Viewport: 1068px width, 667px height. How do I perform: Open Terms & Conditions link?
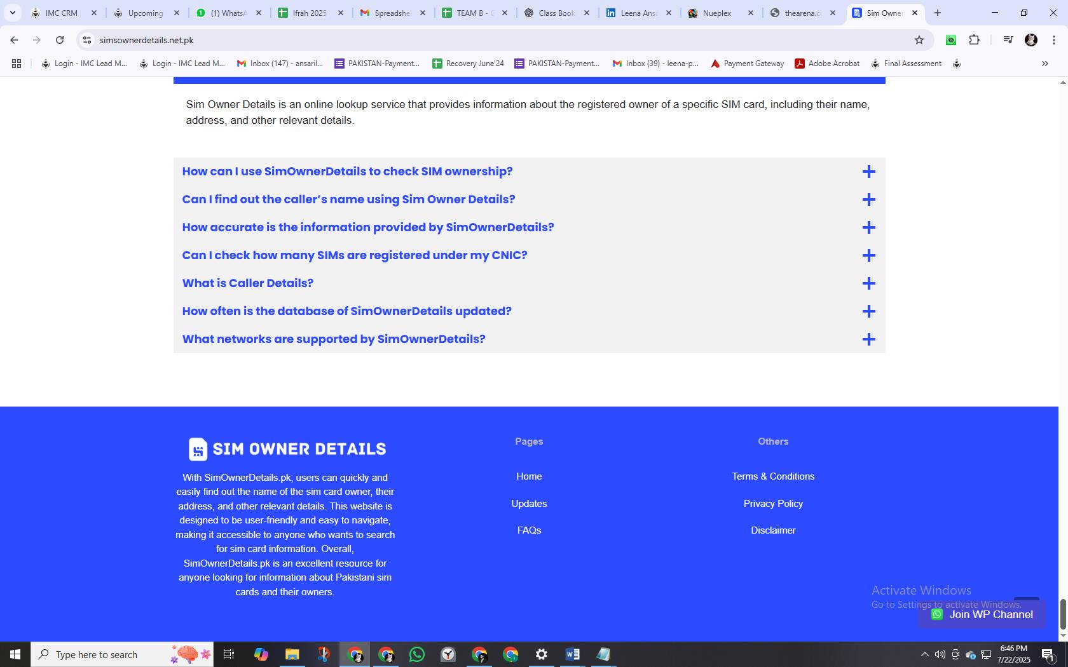tap(773, 476)
